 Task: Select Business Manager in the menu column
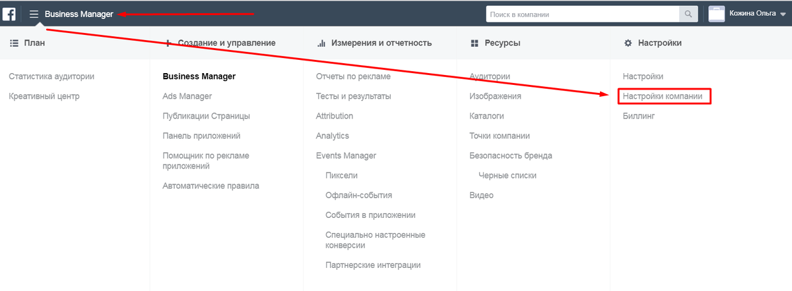[x=199, y=76]
